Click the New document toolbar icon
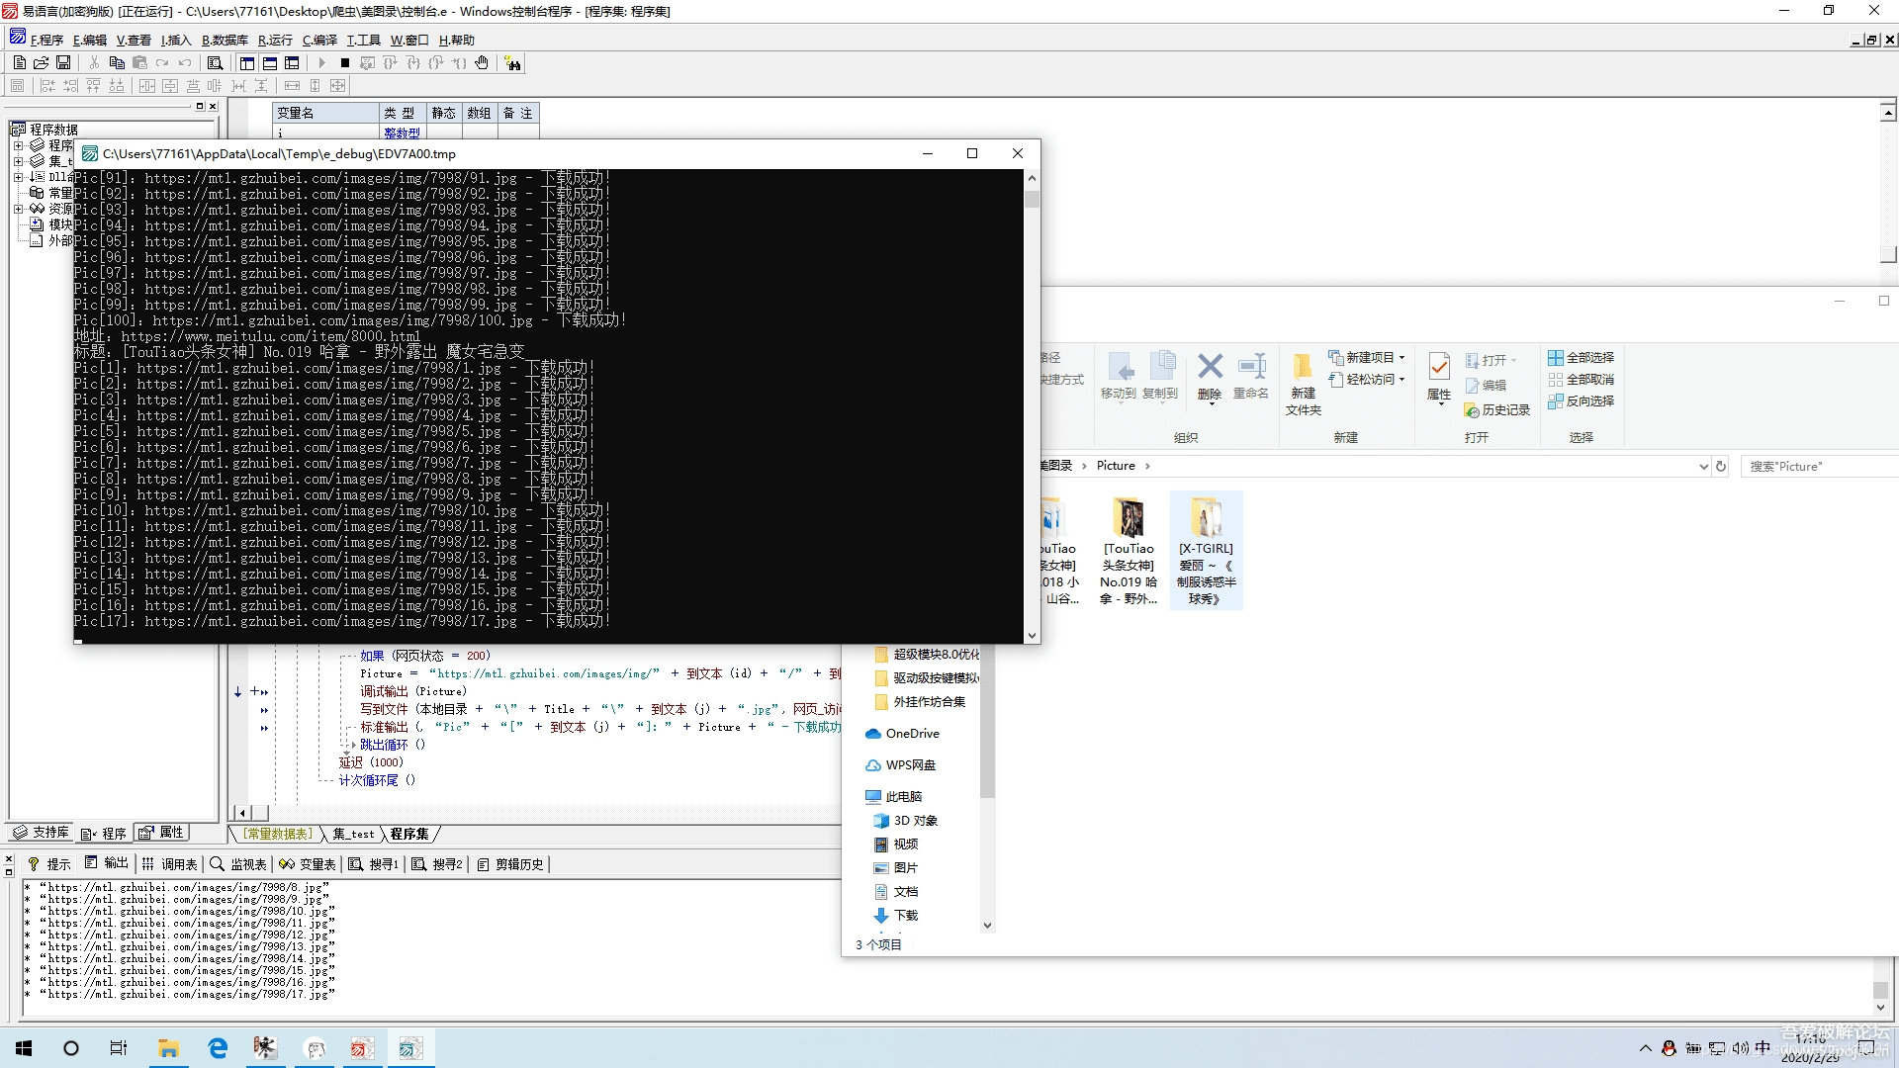Image resolution: width=1899 pixels, height=1068 pixels. tap(20, 63)
